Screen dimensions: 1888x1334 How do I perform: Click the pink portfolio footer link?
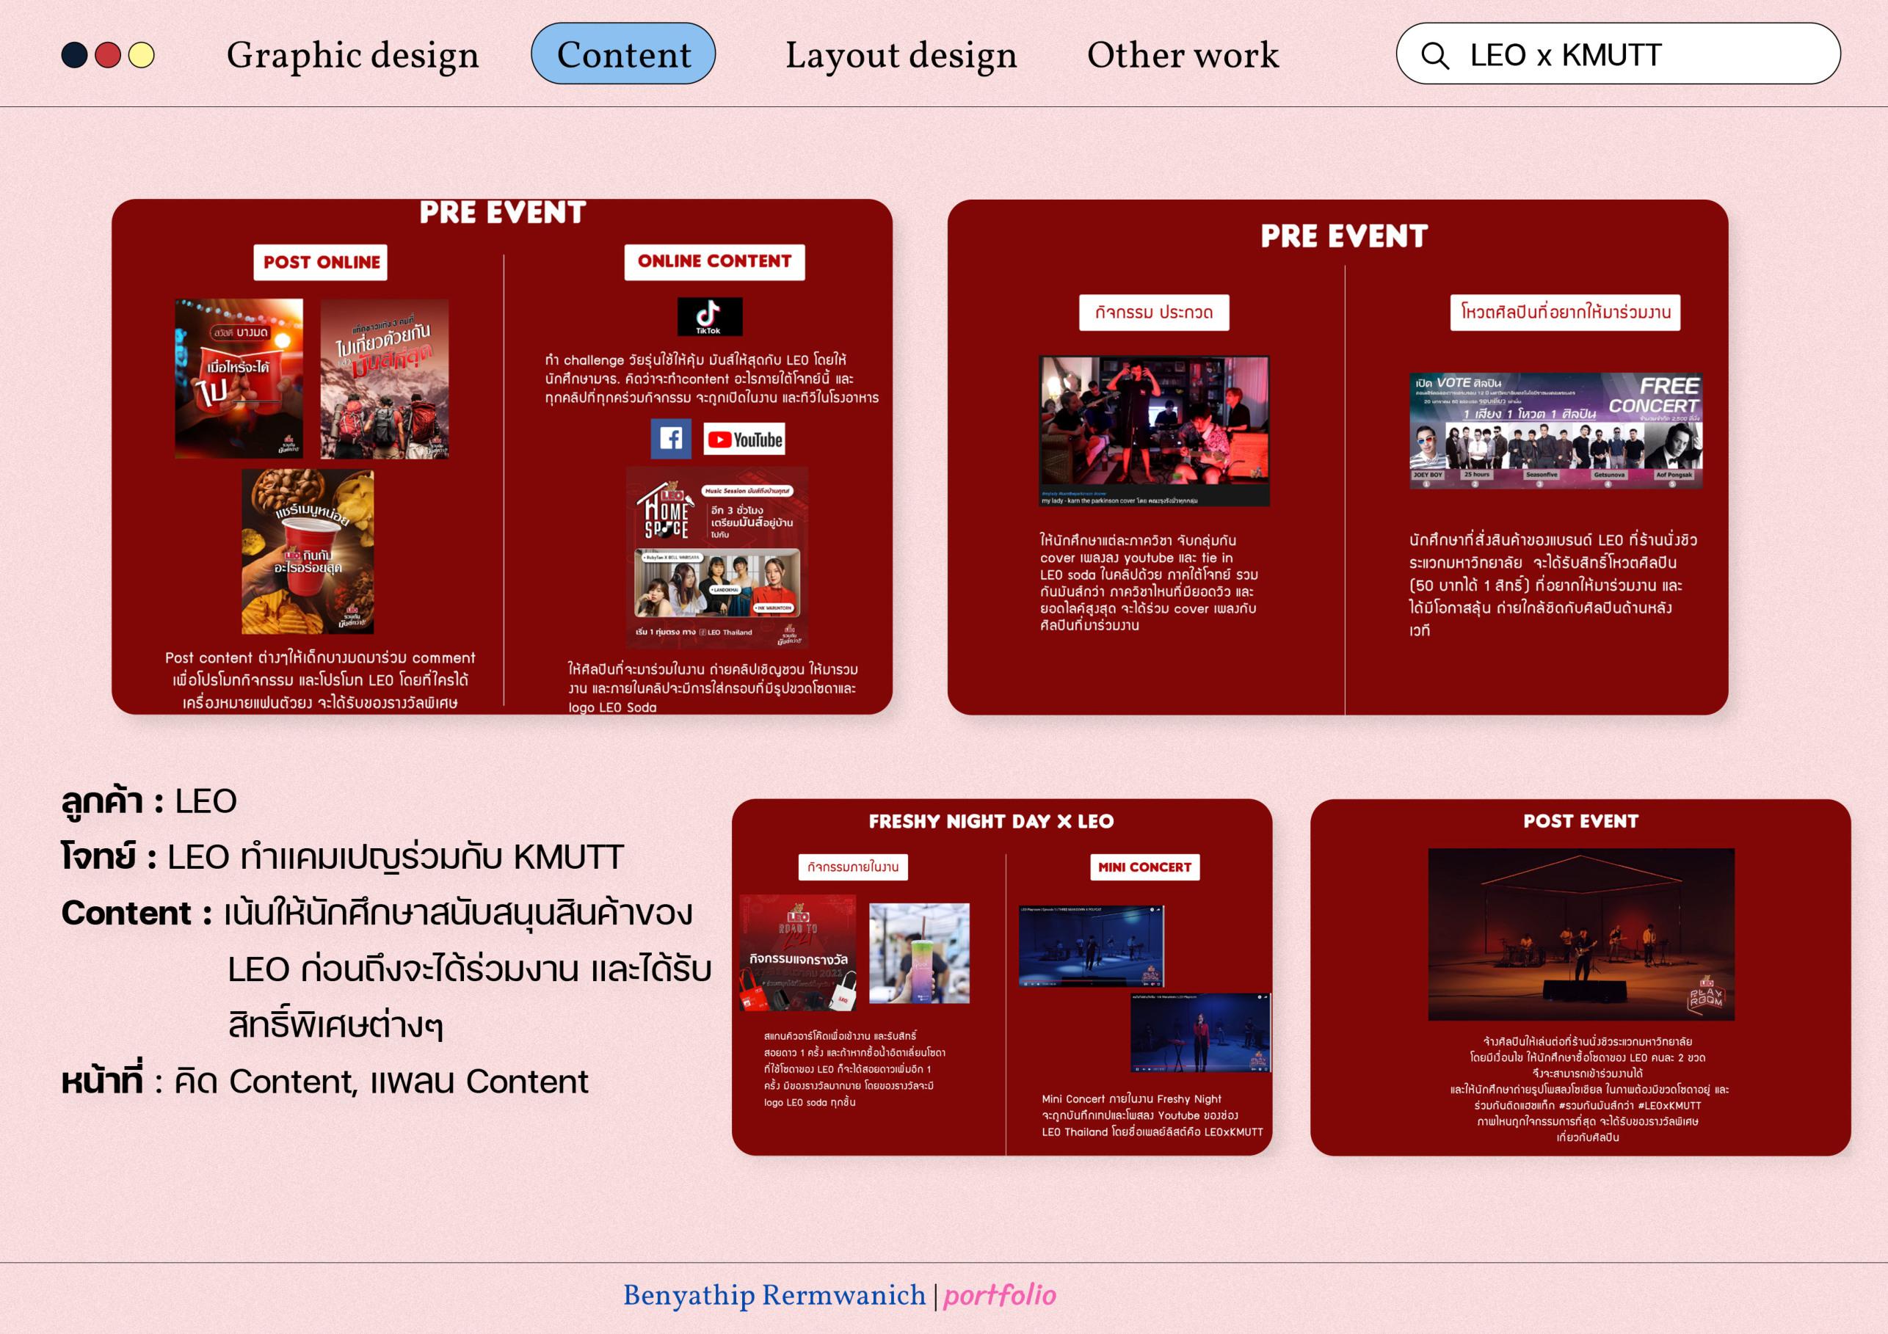pos(999,1295)
